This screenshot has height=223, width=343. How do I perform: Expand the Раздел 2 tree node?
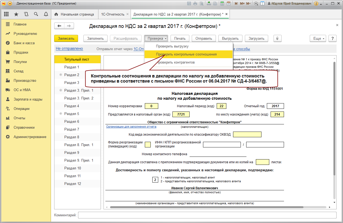(61, 75)
